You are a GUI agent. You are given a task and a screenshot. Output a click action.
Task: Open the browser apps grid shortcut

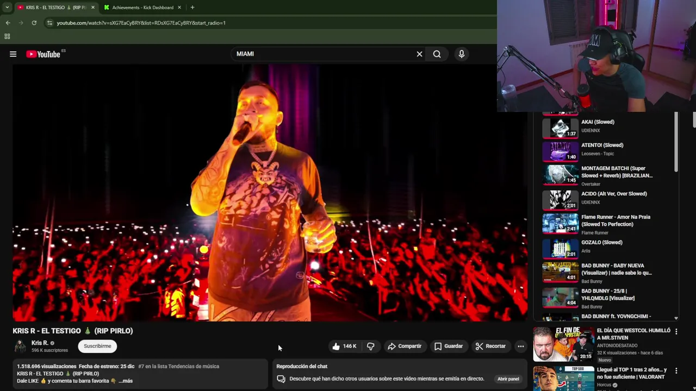pyautogui.click(x=7, y=36)
